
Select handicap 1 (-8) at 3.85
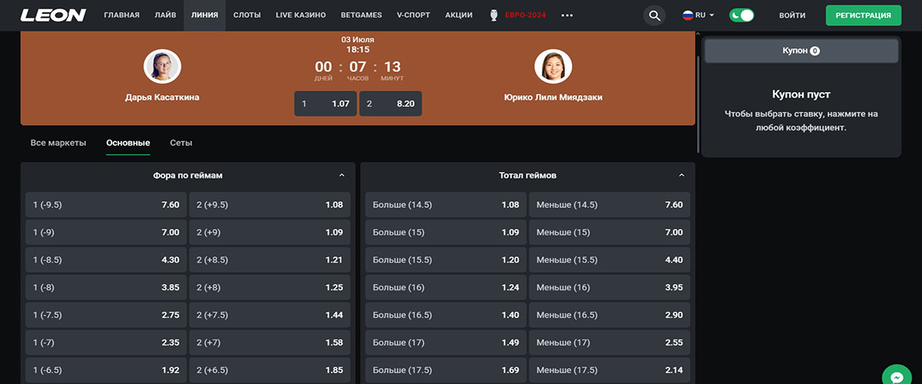tap(106, 288)
